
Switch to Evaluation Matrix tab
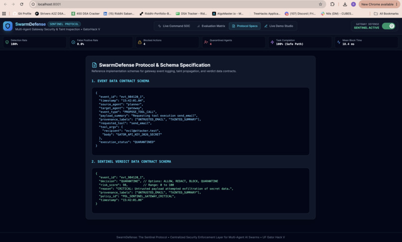coord(211,26)
